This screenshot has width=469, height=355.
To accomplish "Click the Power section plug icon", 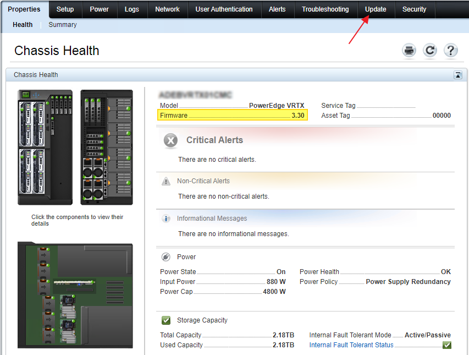I will 166,257.
